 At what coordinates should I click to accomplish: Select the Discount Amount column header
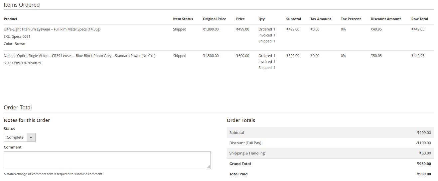[x=386, y=19]
